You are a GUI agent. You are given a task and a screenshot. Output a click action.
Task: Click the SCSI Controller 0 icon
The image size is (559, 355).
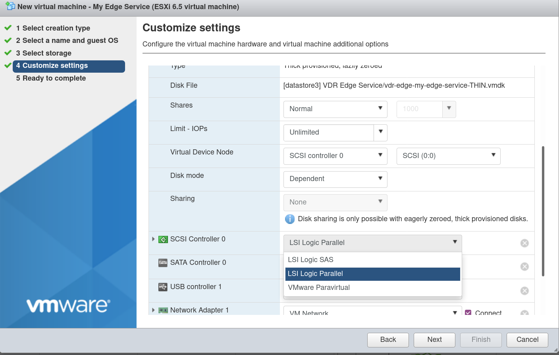[163, 239]
